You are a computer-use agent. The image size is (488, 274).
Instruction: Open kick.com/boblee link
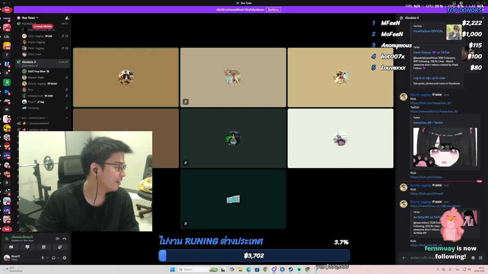tap(426, 177)
